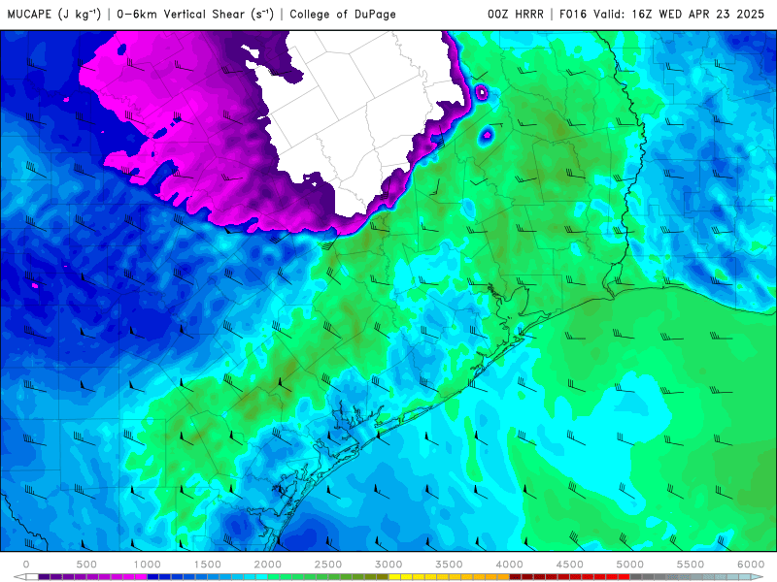Click the '3000' tick label on the colorbar
The image size is (777, 582).
click(388, 565)
